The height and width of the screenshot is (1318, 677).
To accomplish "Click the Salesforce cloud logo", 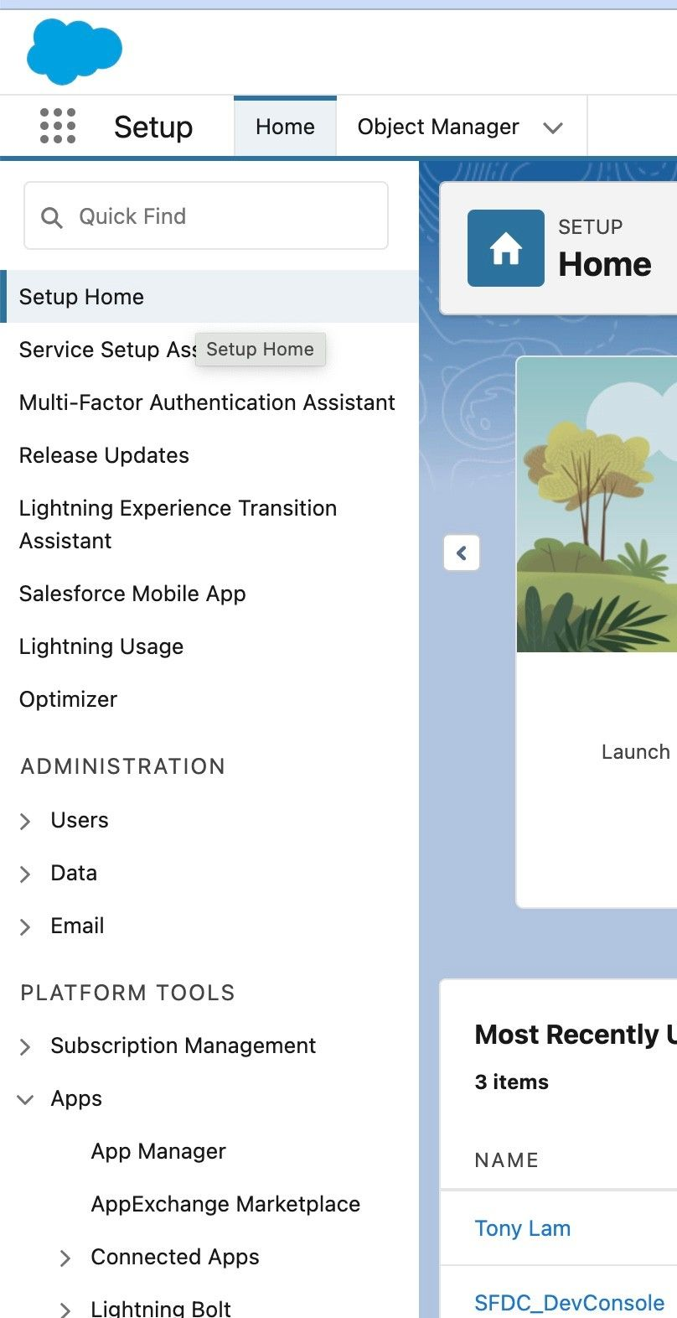I will coord(75,52).
